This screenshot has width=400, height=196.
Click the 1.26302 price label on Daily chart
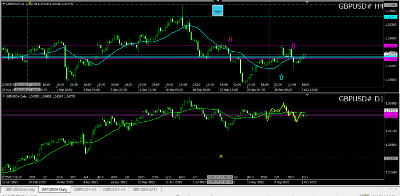[390, 158]
